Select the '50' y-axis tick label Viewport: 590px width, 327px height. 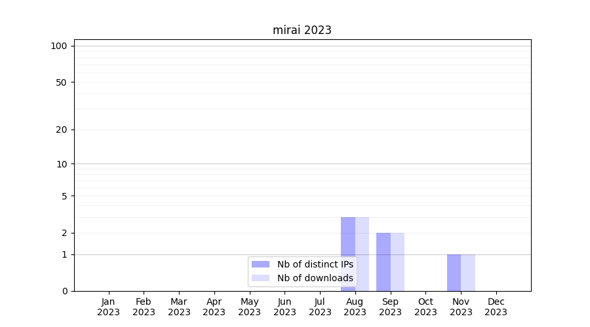coord(62,82)
